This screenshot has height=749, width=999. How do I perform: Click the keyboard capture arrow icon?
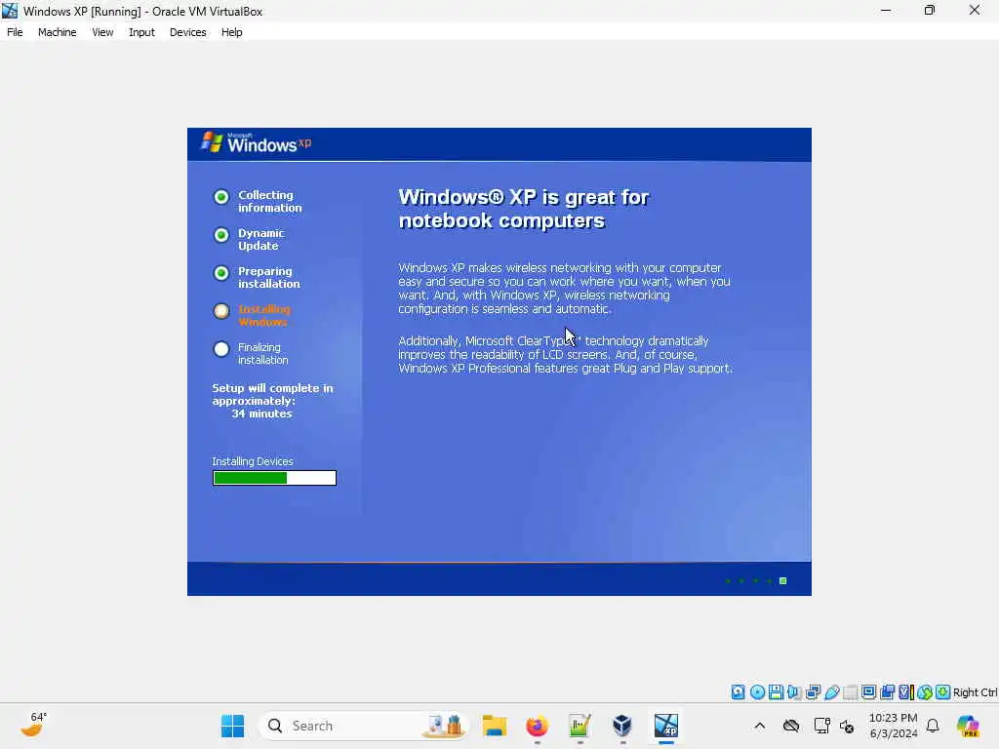943,692
